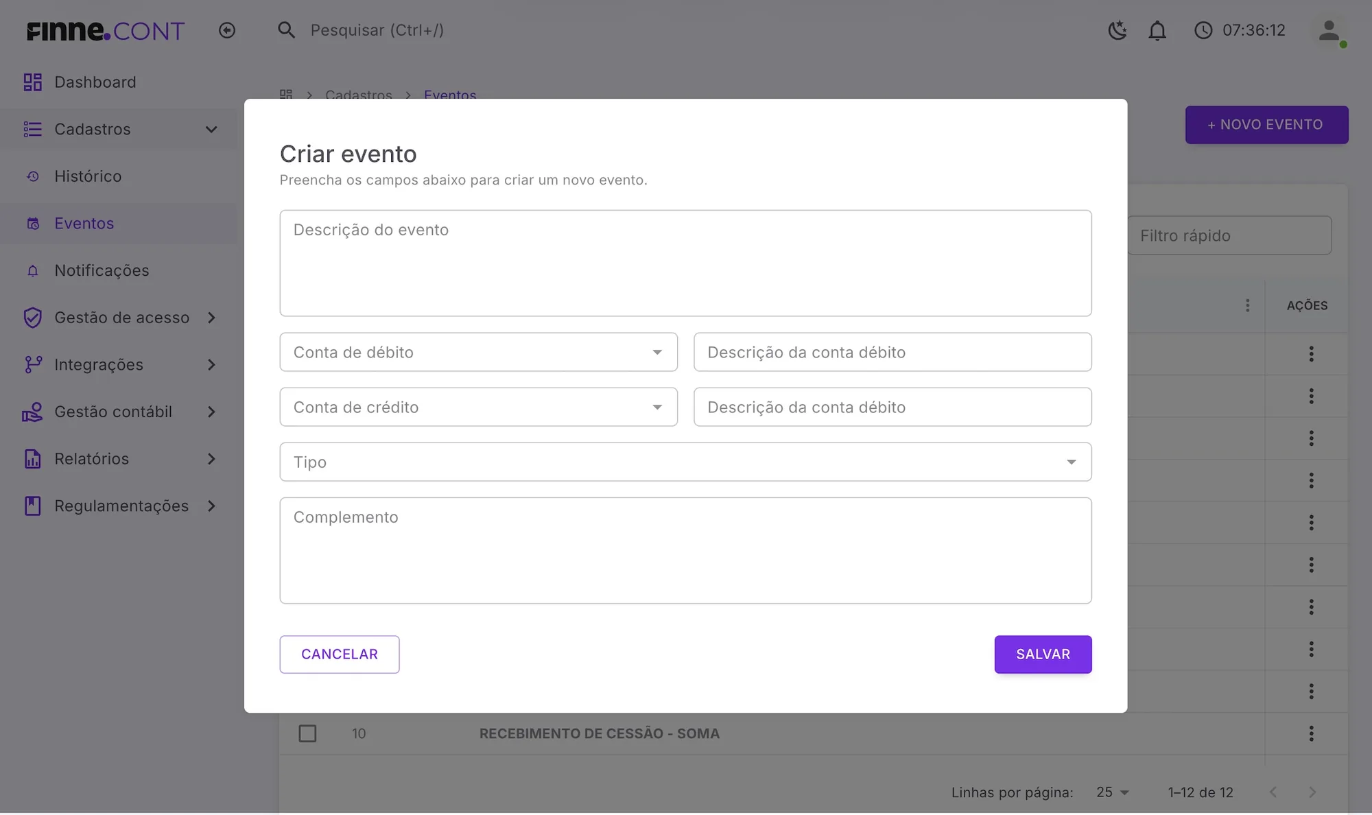Screen dimensions: 1372x815
Task: Focus the Descrição da conta débito field beside Conta de débito
Action: click(x=892, y=352)
